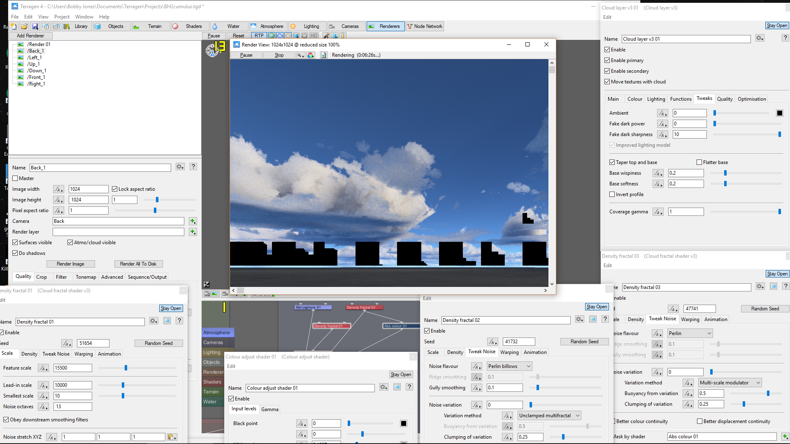Click the Ambient black colour swatch
This screenshot has height=444, width=790.
coord(779,113)
